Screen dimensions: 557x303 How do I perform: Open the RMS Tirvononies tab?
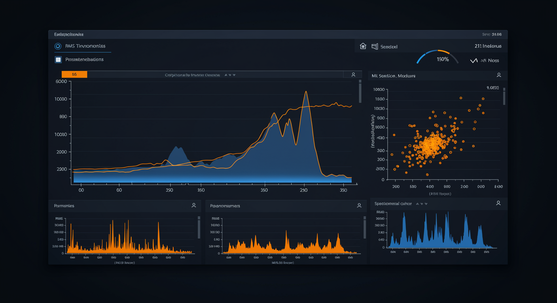pyautogui.click(x=85, y=46)
